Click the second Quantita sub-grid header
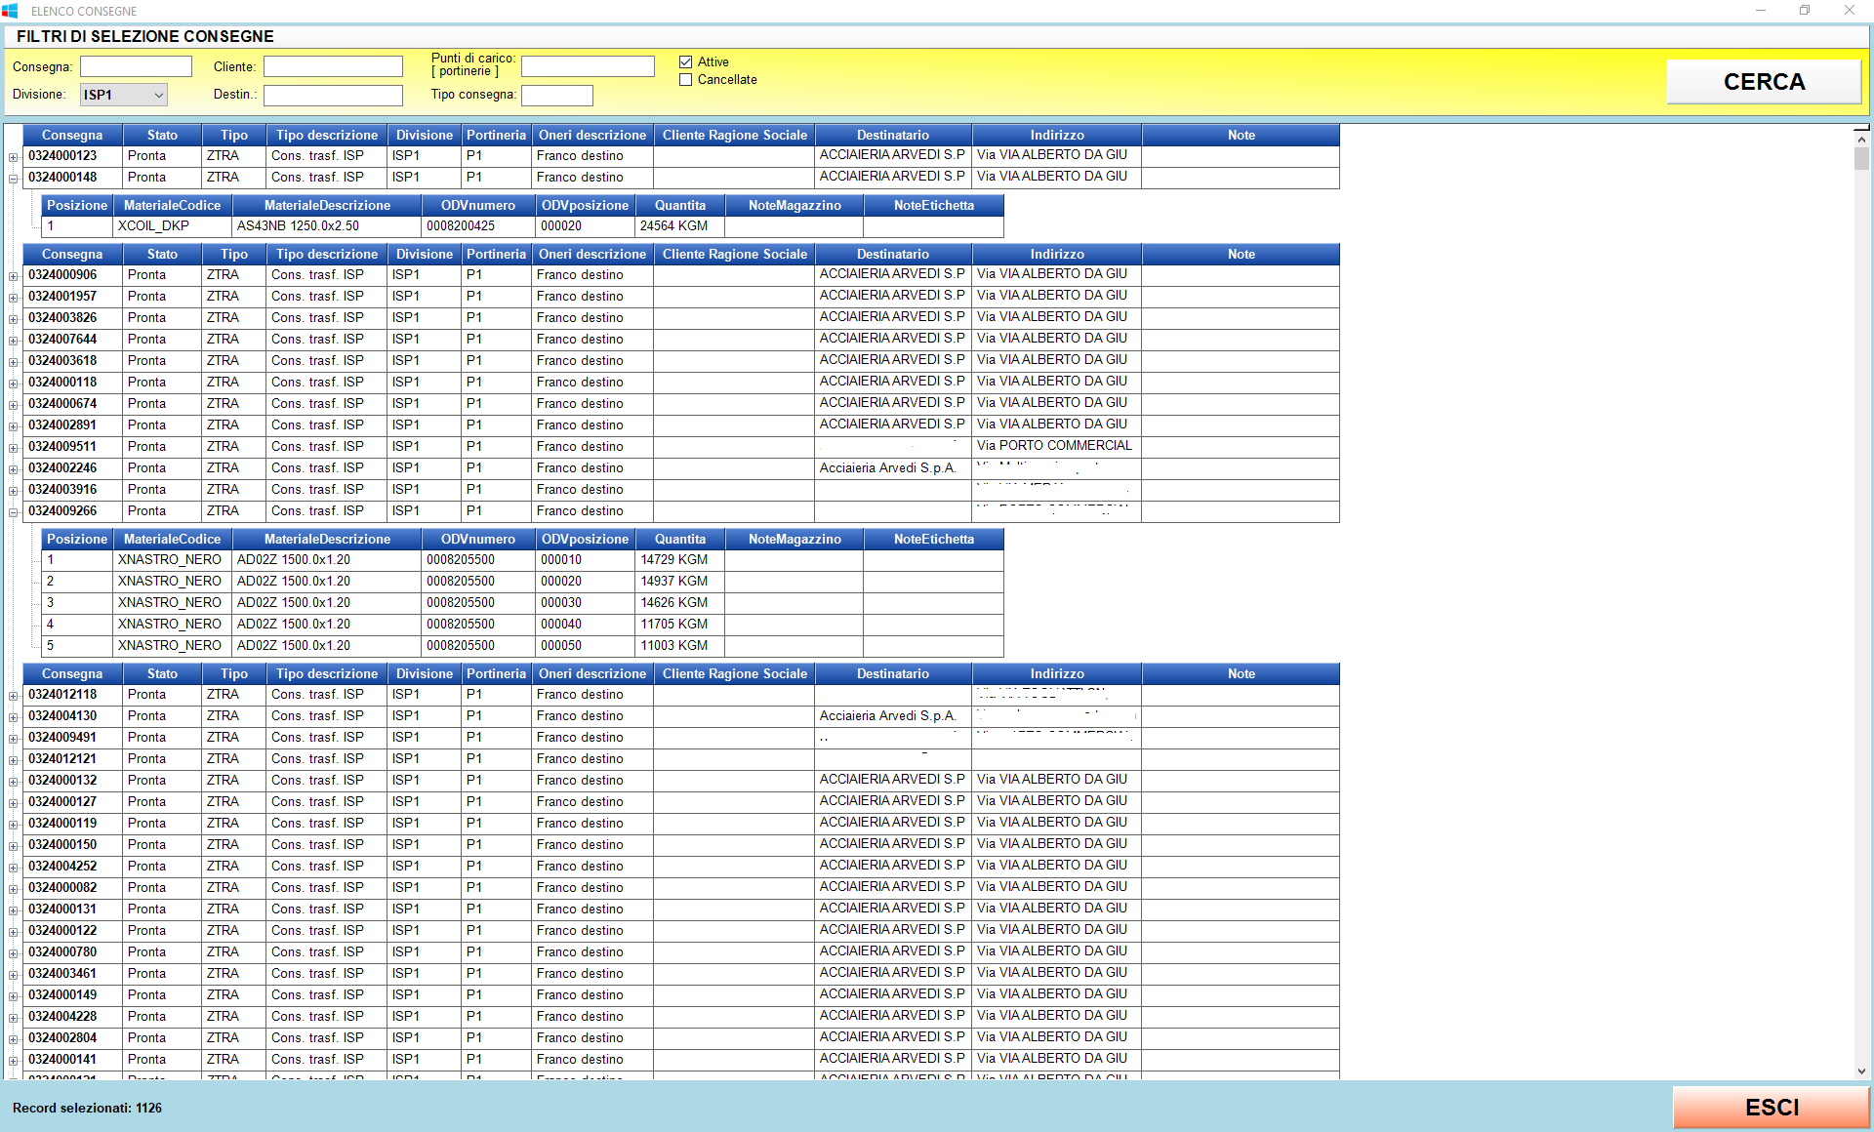 680,539
